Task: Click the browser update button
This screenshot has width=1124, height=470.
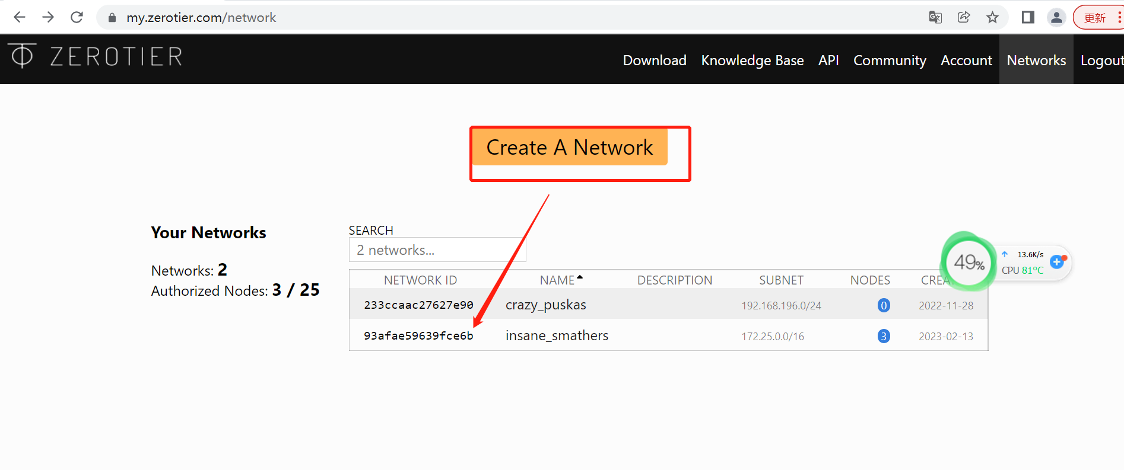Action: (x=1099, y=17)
